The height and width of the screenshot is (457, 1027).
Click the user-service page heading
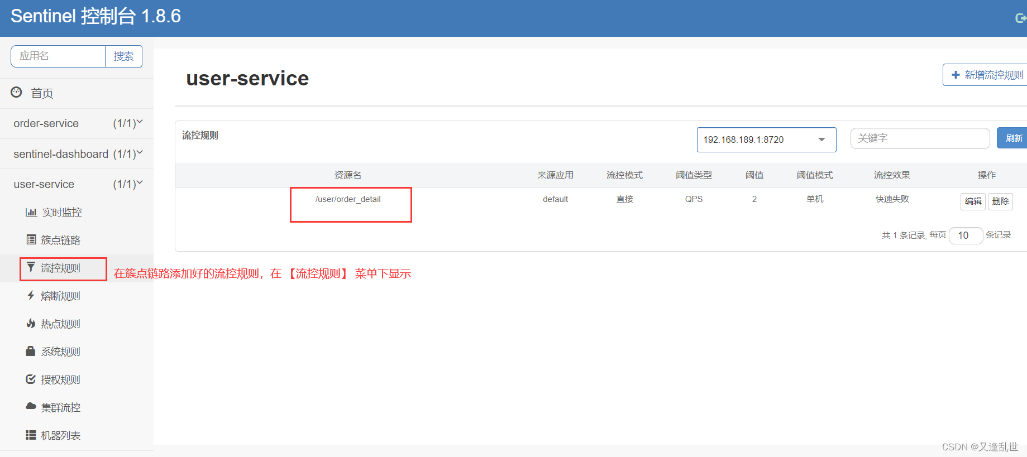pyautogui.click(x=247, y=79)
